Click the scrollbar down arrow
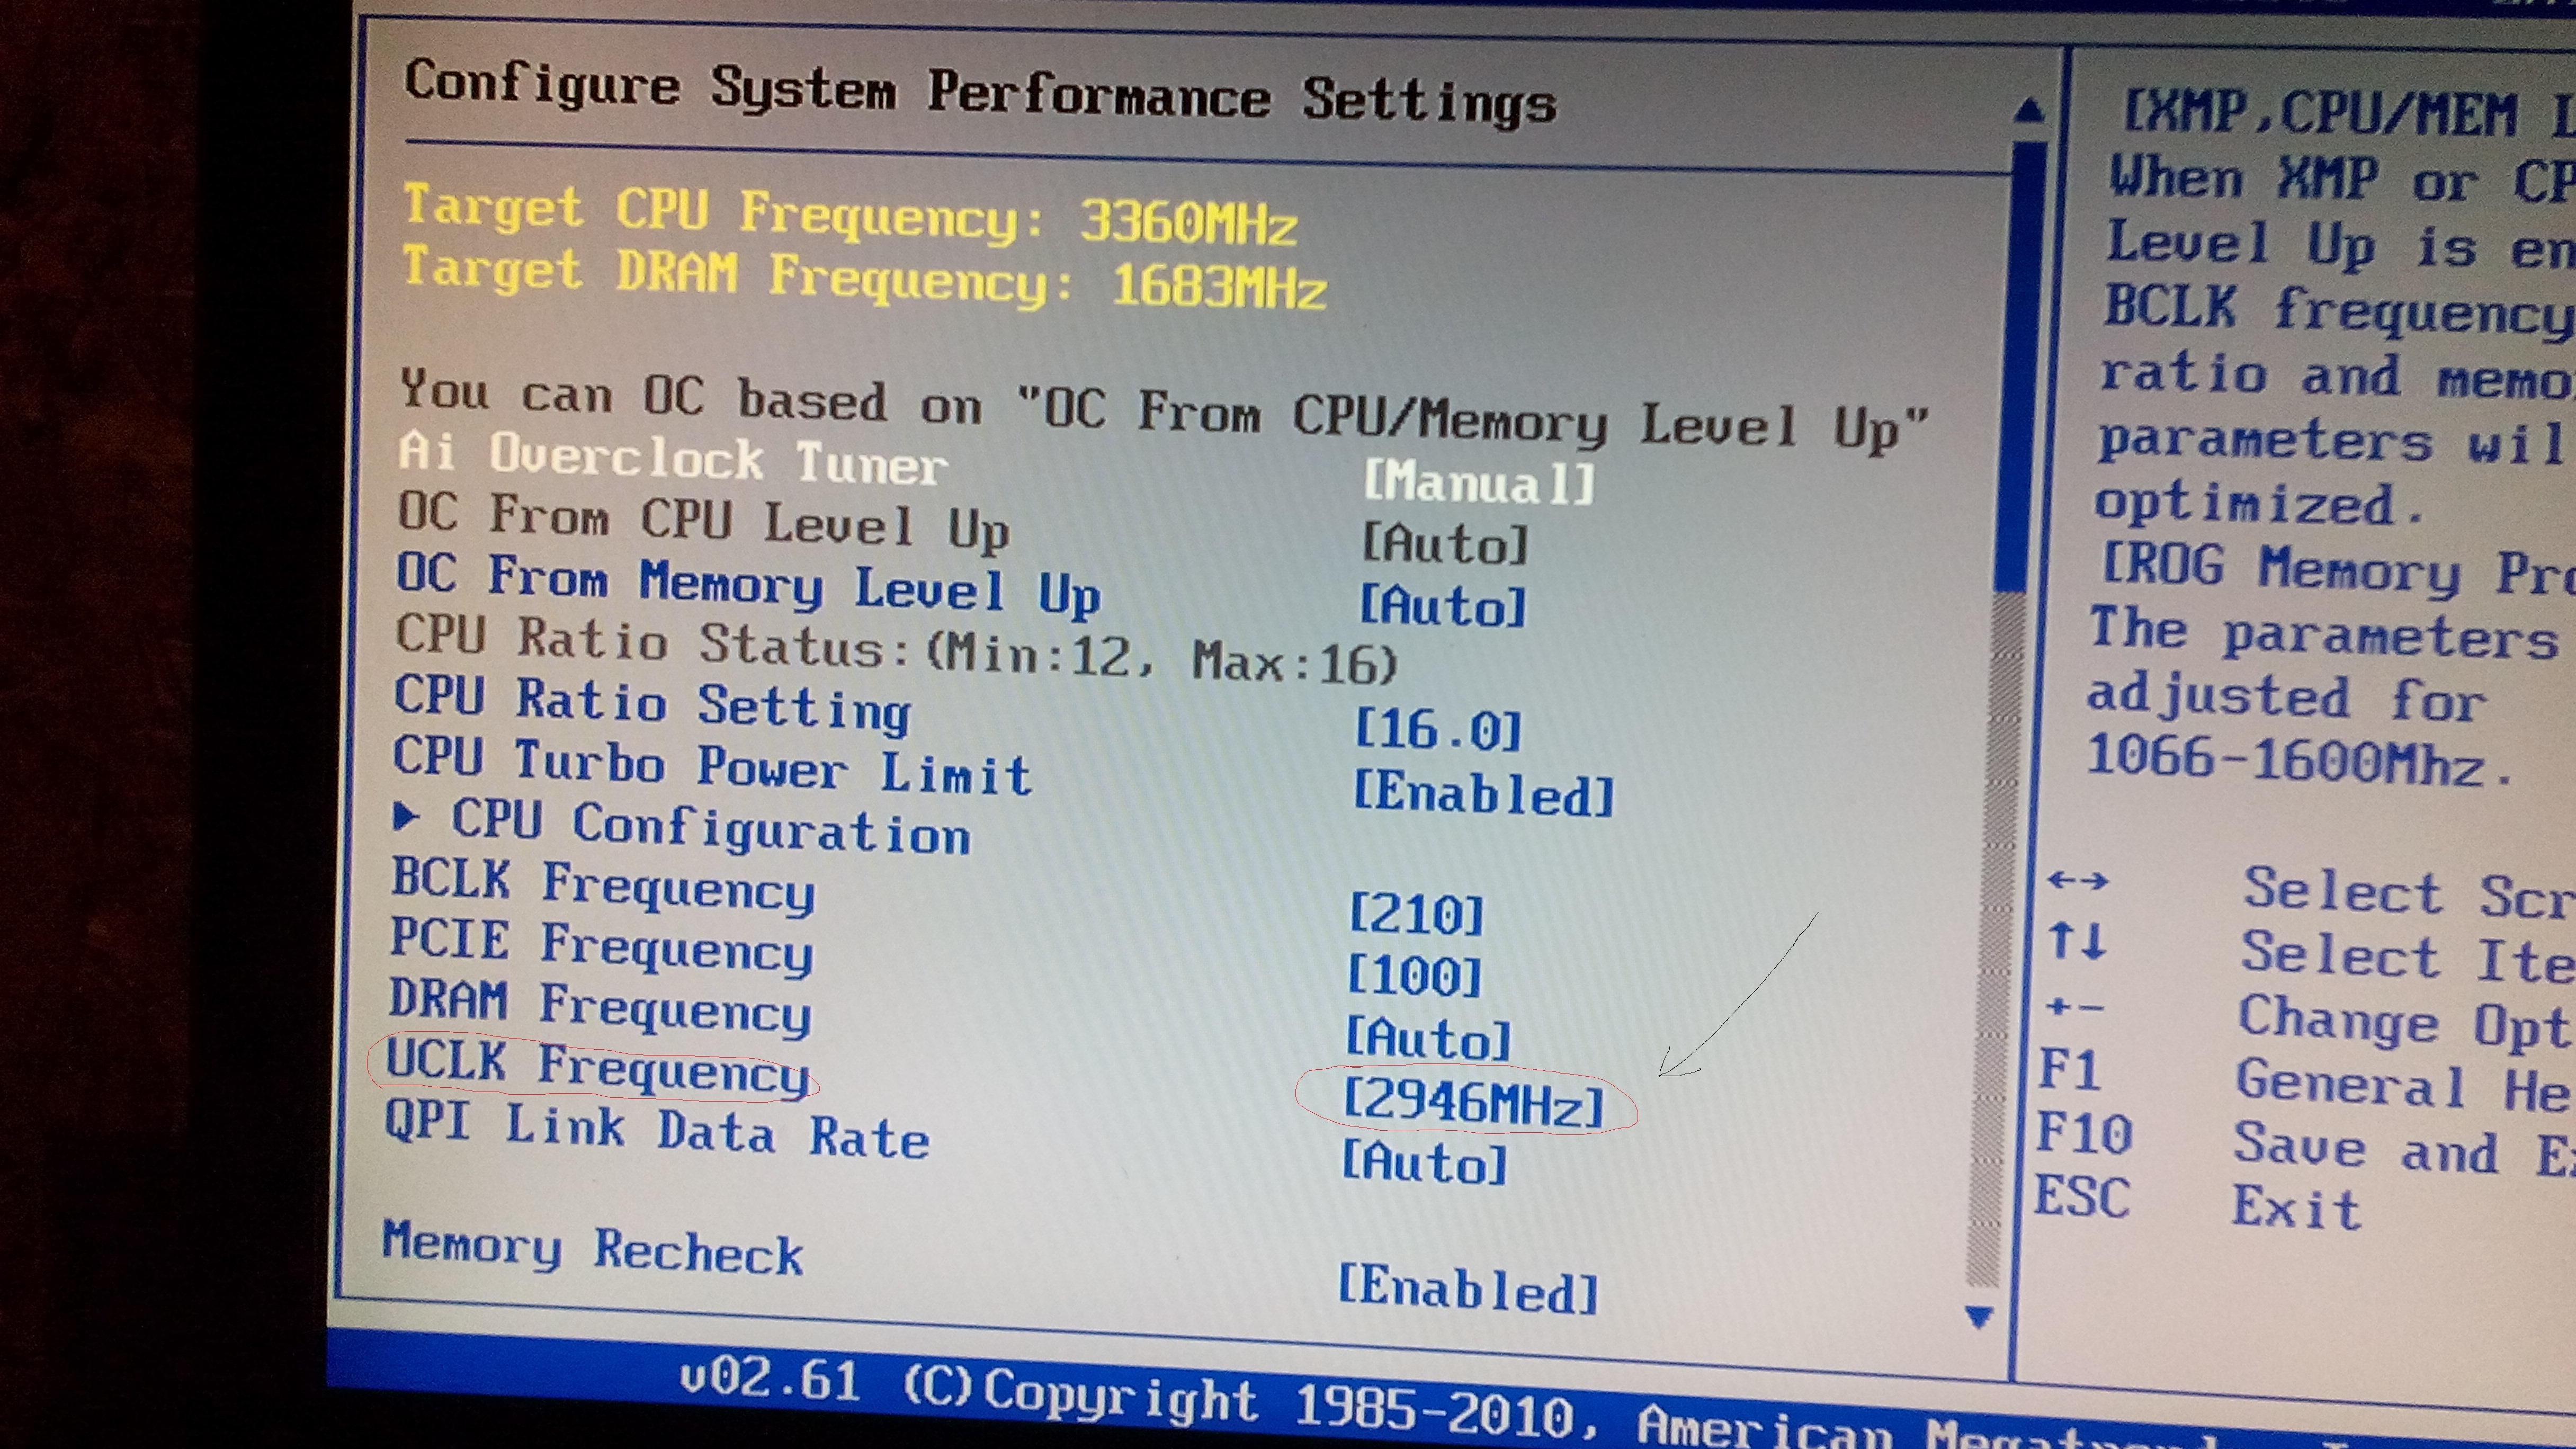Viewport: 2576px width, 1449px height. 1978,1316
